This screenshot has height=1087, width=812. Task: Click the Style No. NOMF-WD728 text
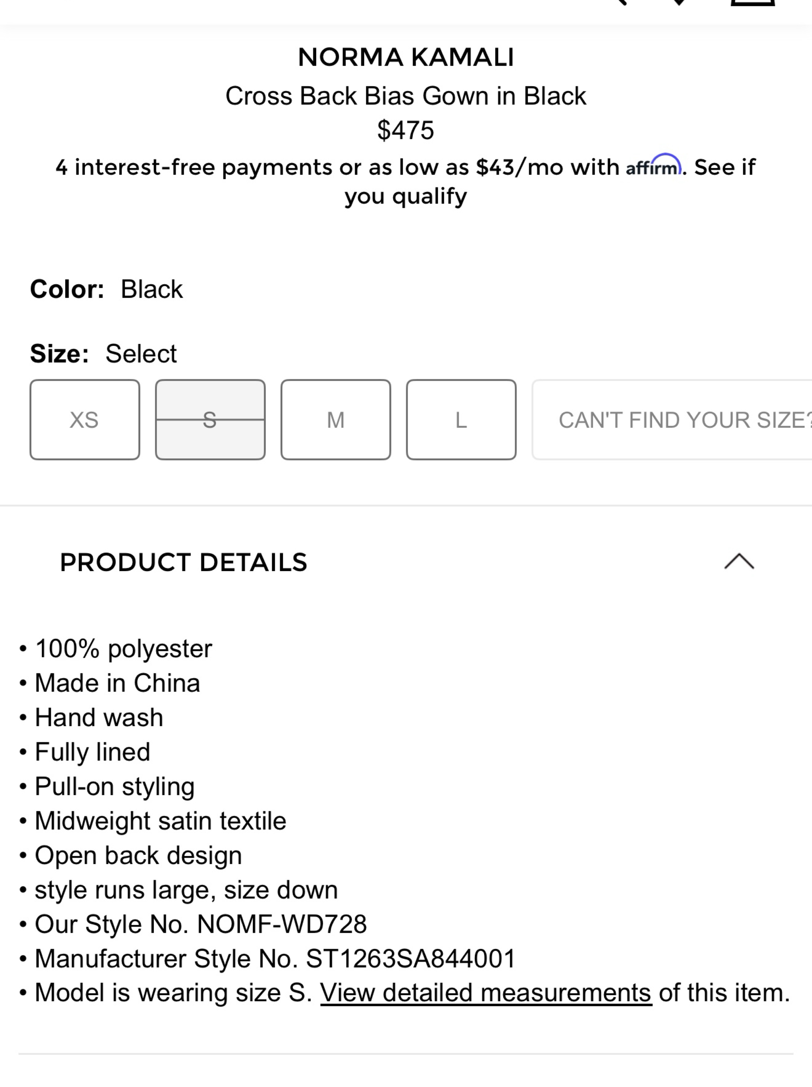click(x=201, y=924)
